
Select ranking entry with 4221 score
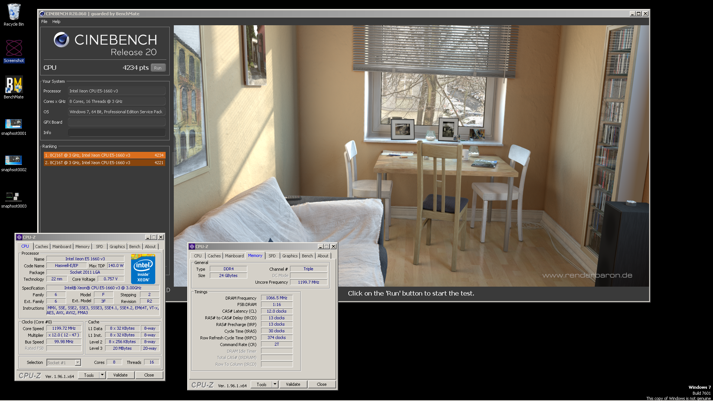click(104, 163)
